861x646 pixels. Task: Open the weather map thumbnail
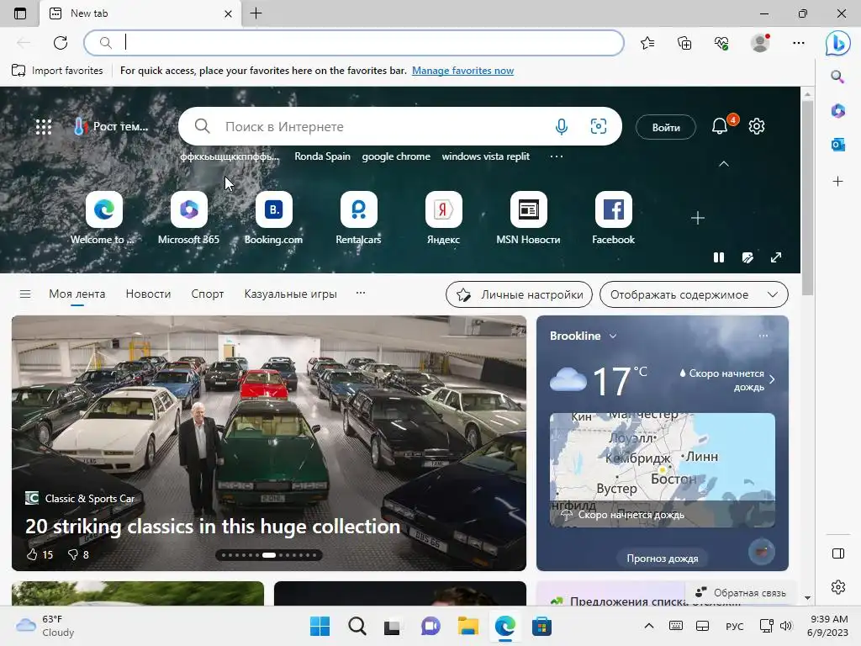[663, 470]
